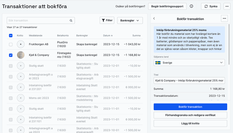
Task: Click the Titel input field
Action: [x=189, y=81]
